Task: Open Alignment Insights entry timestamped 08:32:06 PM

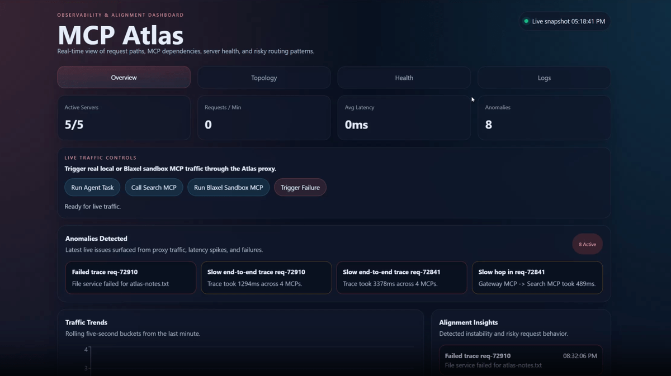Action: coord(521,360)
